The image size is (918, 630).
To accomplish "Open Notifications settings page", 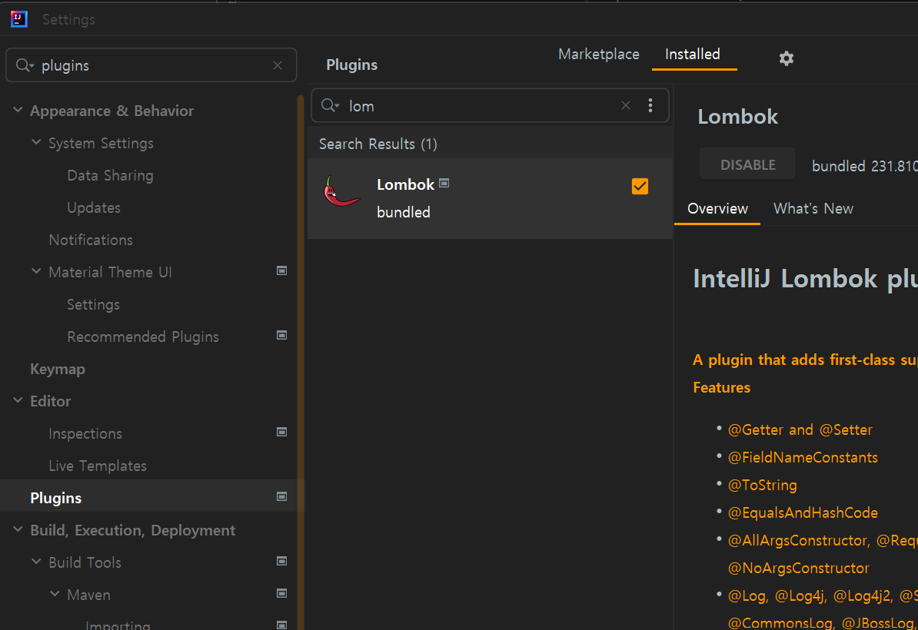I will [x=91, y=240].
